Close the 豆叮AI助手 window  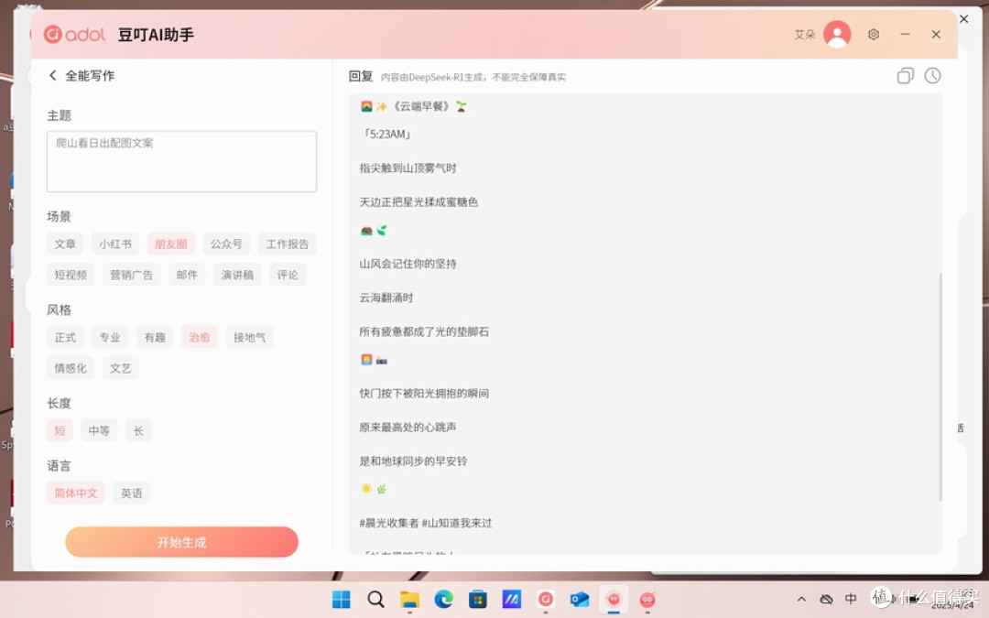(936, 34)
